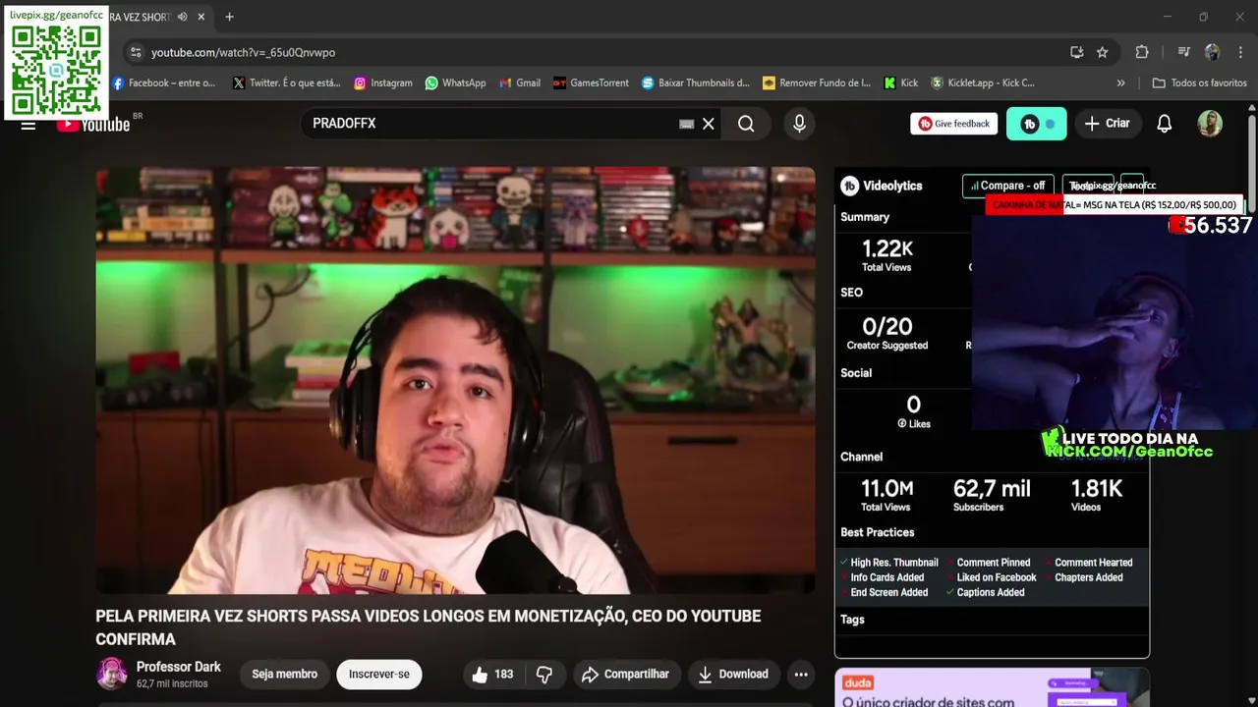The width and height of the screenshot is (1258, 707).
Task: Open the Kicklet.app bookmark
Action: click(983, 83)
